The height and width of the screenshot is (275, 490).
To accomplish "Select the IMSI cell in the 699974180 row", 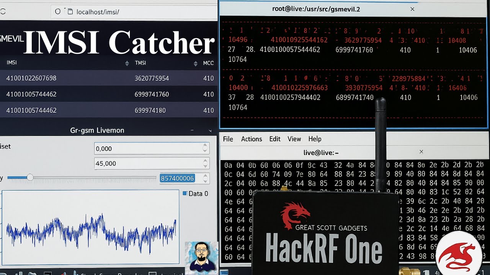I will coord(31,110).
